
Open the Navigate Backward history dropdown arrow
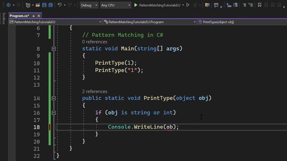[13, 5]
